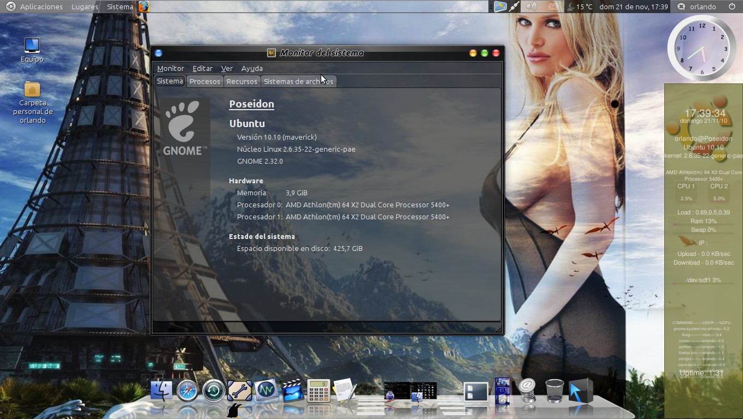The width and height of the screenshot is (743, 419).
Task: Open the Time Machine clock icon in dock
Action: pos(213,391)
